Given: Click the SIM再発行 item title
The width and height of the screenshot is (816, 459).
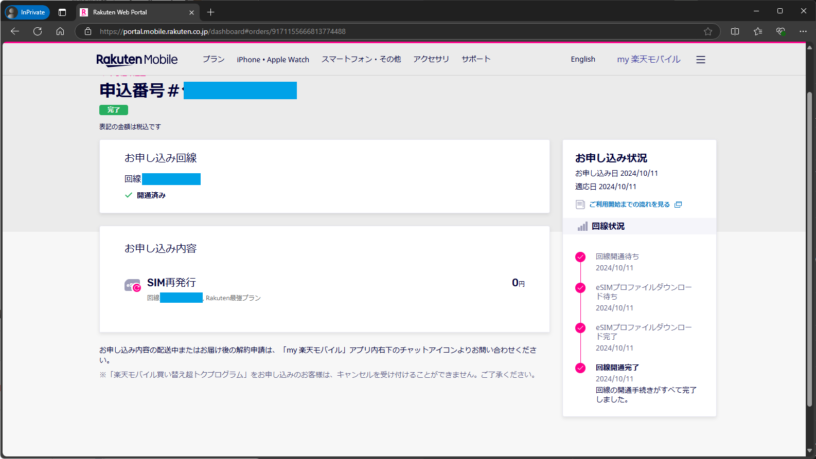Looking at the screenshot, I should point(171,283).
